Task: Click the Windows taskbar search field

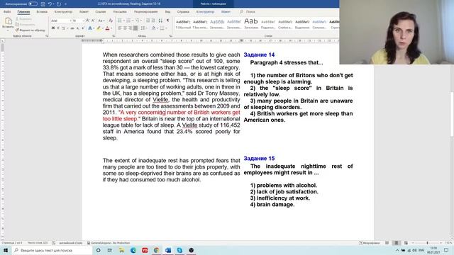Action: tap(52, 250)
